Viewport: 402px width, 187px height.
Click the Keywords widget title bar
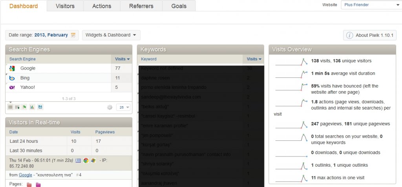(201, 50)
